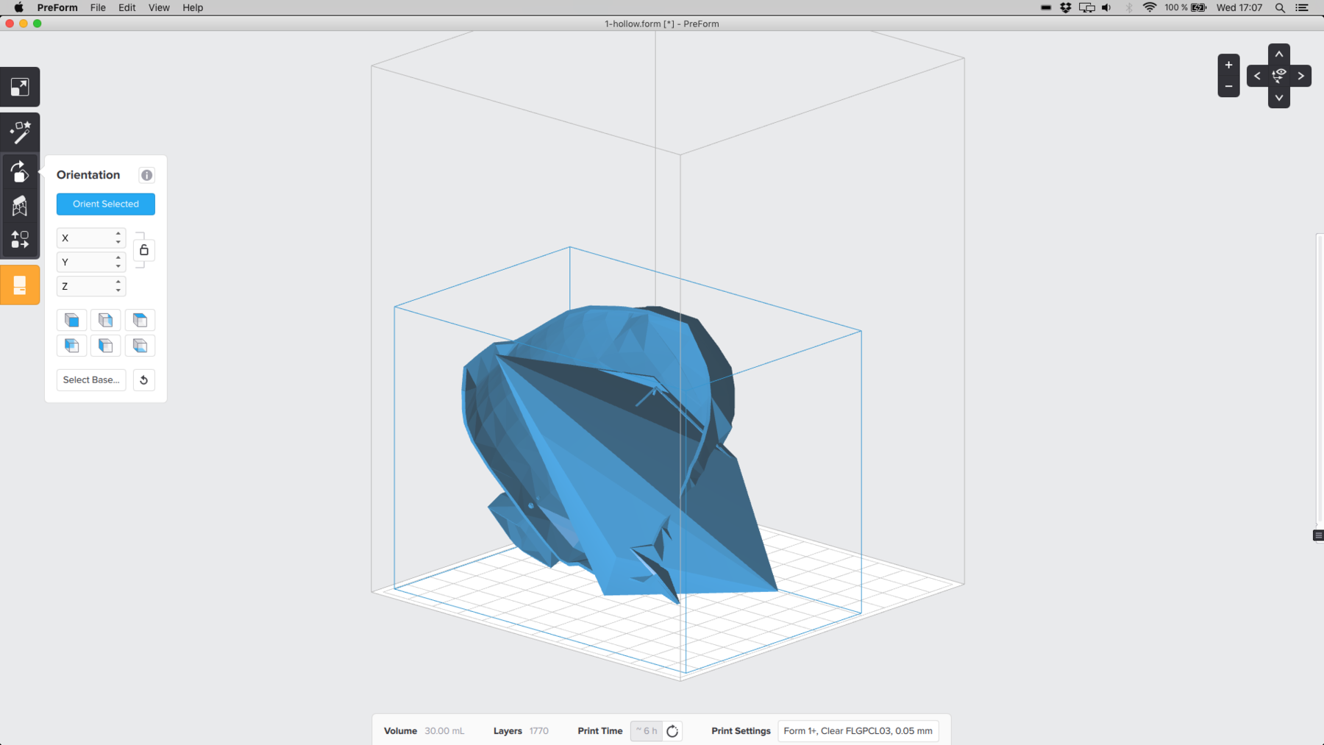Click the Select Base... button
Viewport: 1324px width, 745px height.
pyautogui.click(x=91, y=380)
